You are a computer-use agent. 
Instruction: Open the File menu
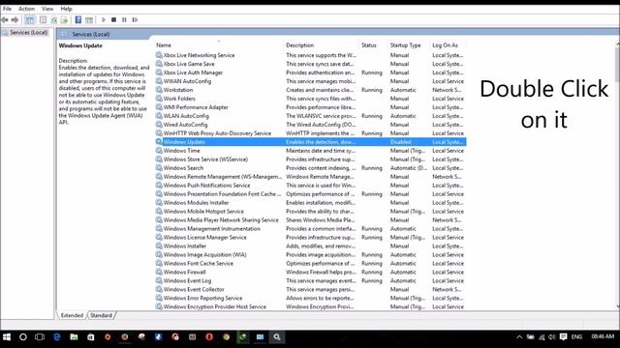point(7,9)
